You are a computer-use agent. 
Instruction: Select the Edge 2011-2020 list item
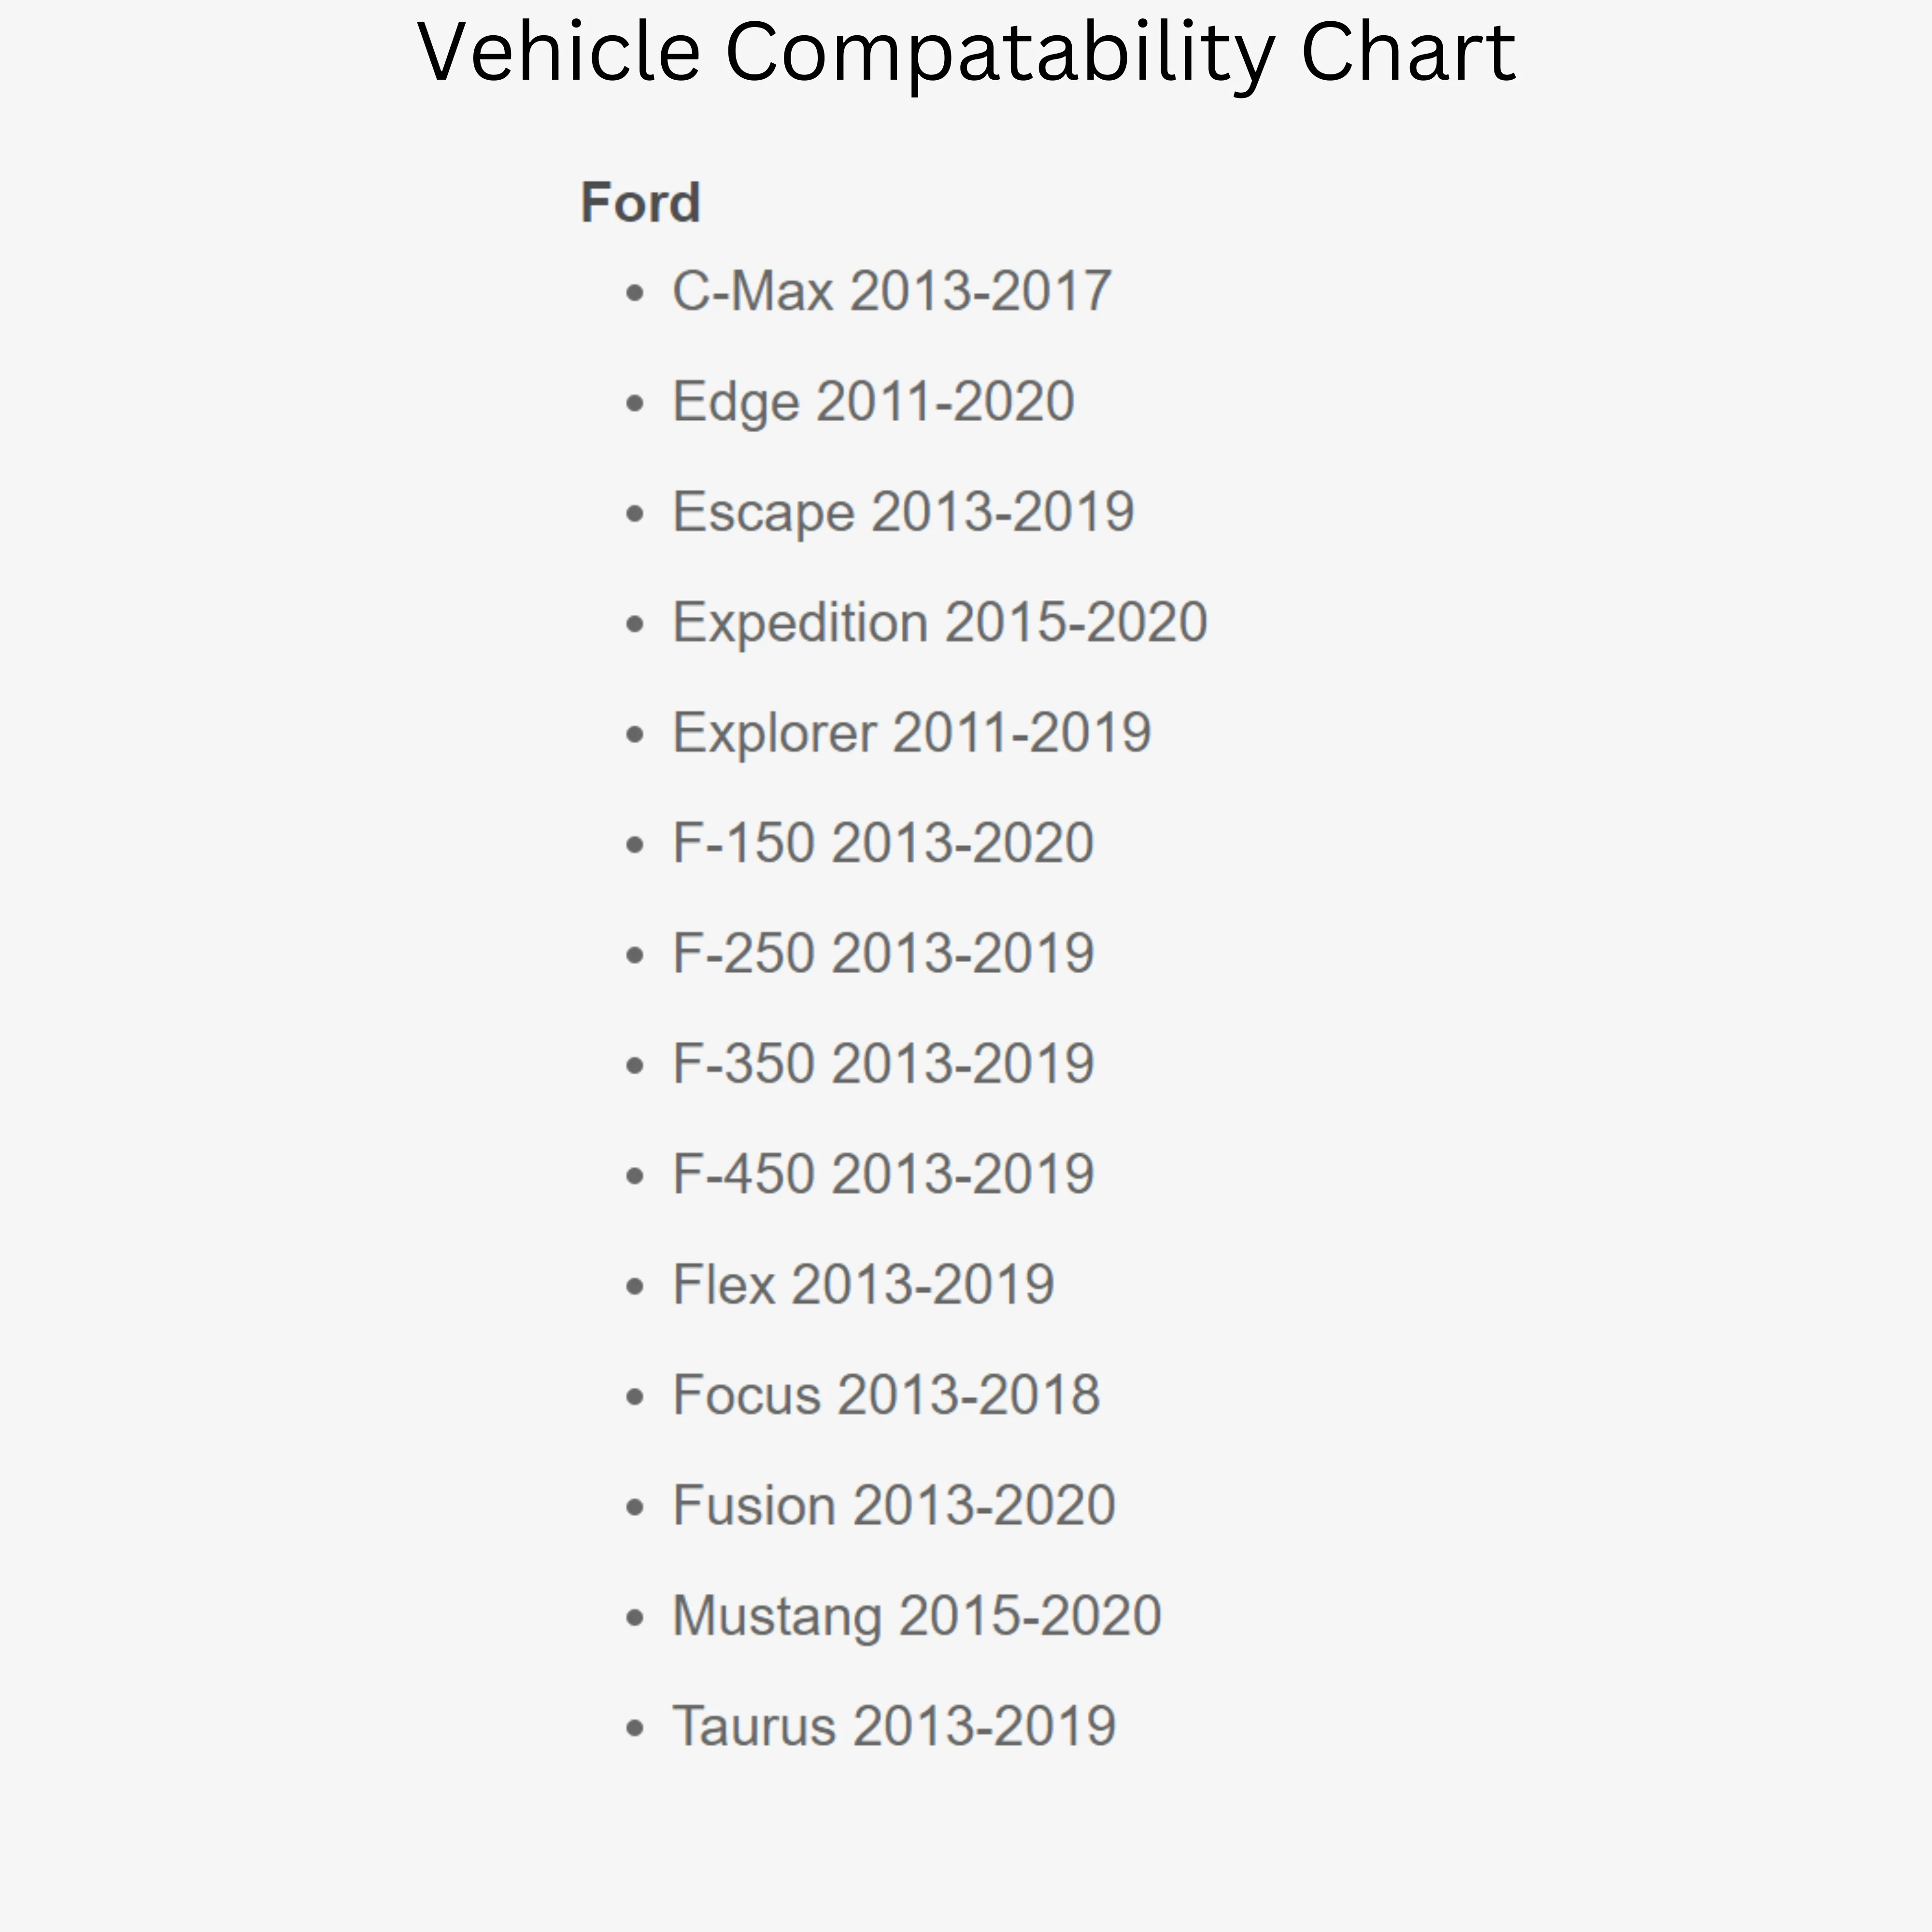(x=873, y=402)
